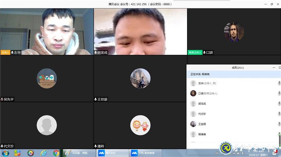Select 王世朋 name in members list
281x157 pixels.
click(x=202, y=124)
